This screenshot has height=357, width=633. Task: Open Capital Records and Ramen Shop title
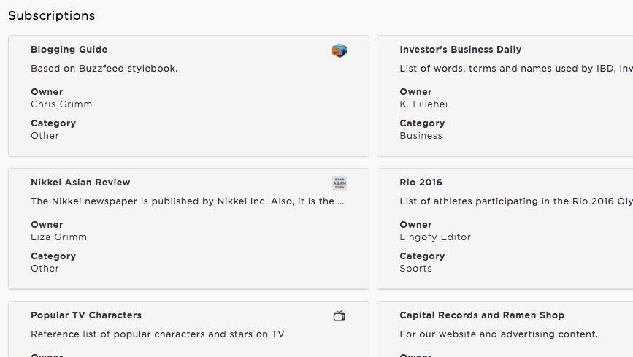pyautogui.click(x=482, y=315)
